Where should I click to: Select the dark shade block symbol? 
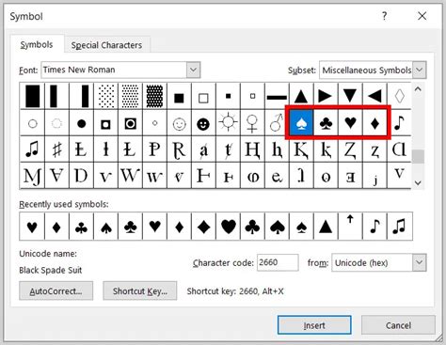[154, 96]
